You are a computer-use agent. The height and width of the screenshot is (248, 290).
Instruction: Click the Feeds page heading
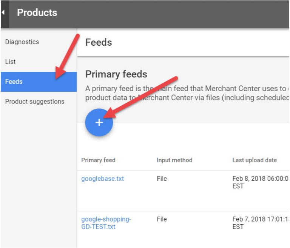[x=99, y=42]
